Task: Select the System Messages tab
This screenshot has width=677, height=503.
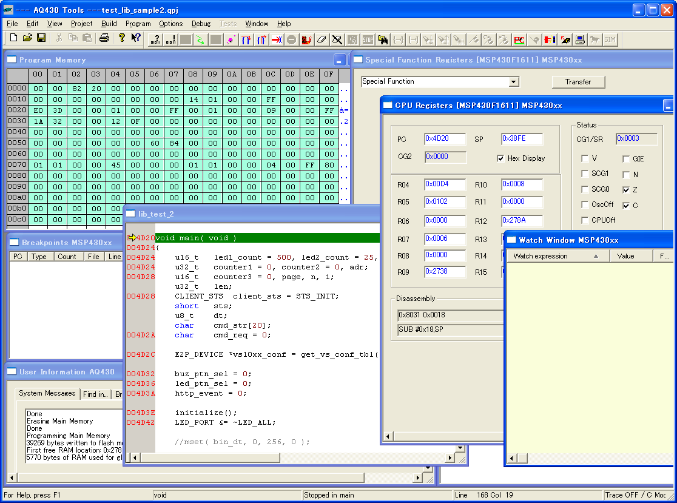Action: tap(47, 393)
